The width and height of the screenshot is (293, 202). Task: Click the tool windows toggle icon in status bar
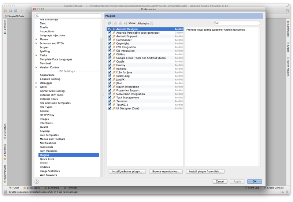[5, 192]
